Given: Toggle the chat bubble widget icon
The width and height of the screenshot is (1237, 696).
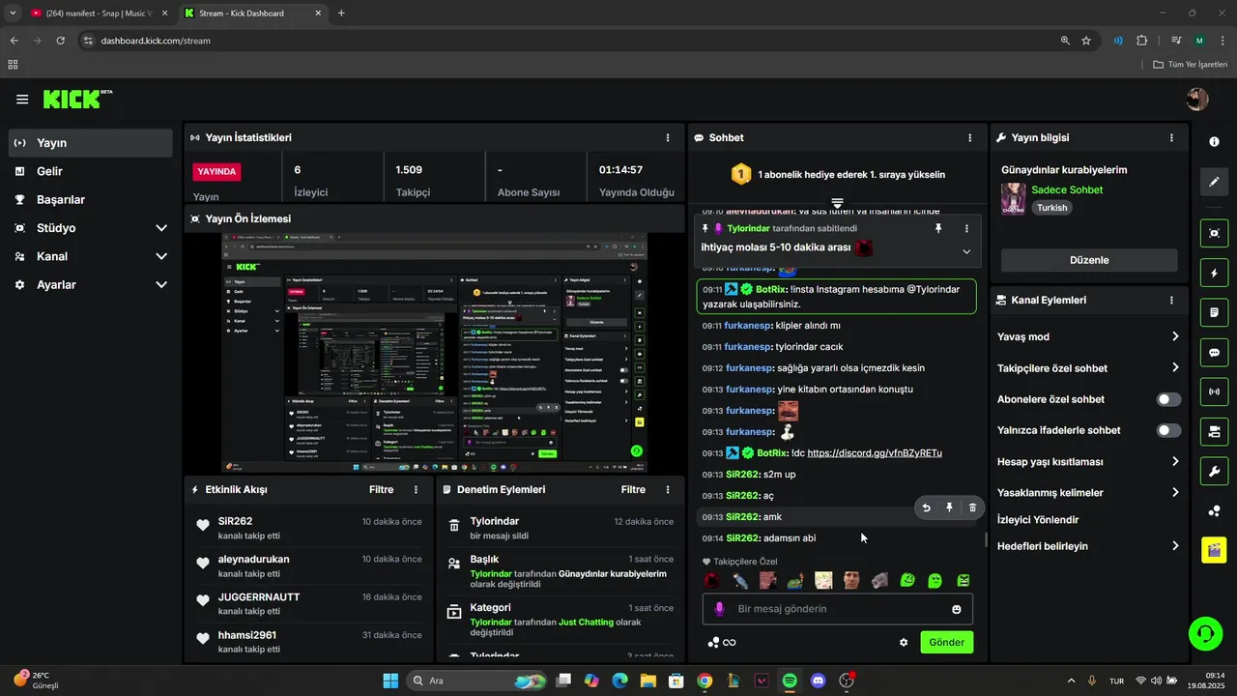Looking at the screenshot, I should click(x=1214, y=353).
